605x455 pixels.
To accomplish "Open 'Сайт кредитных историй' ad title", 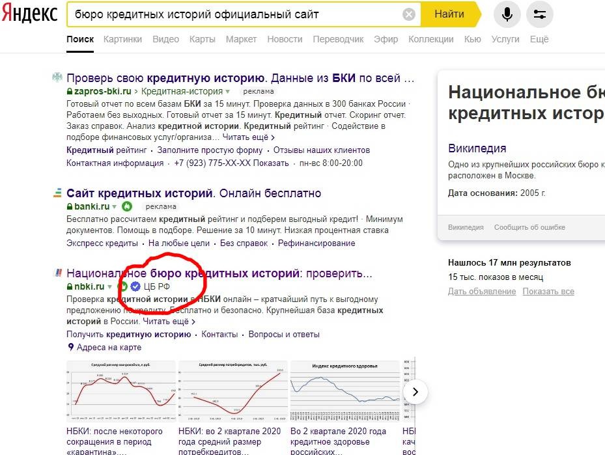I will 193,193.
